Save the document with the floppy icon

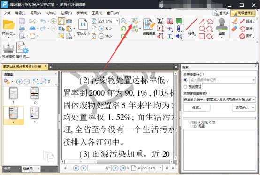(x=22, y=21)
